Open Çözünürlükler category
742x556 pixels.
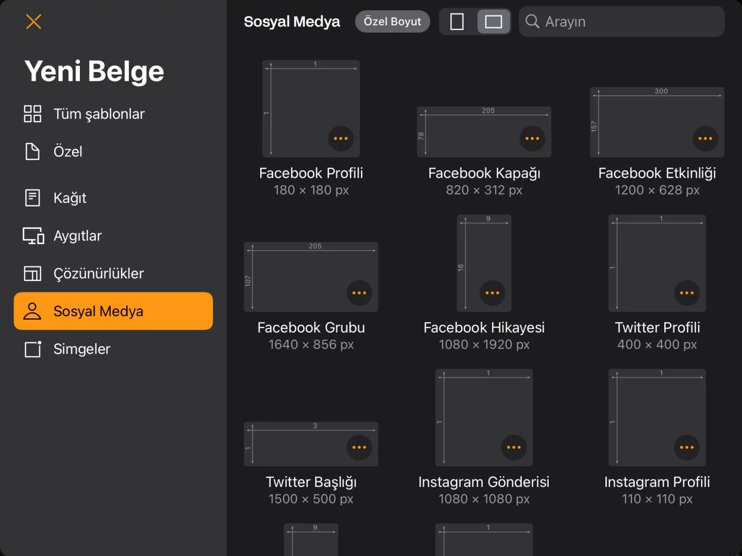coord(113,273)
